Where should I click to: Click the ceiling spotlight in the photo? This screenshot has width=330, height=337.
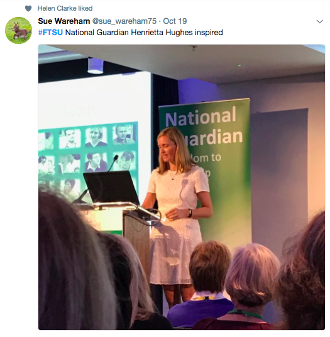point(96,65)
